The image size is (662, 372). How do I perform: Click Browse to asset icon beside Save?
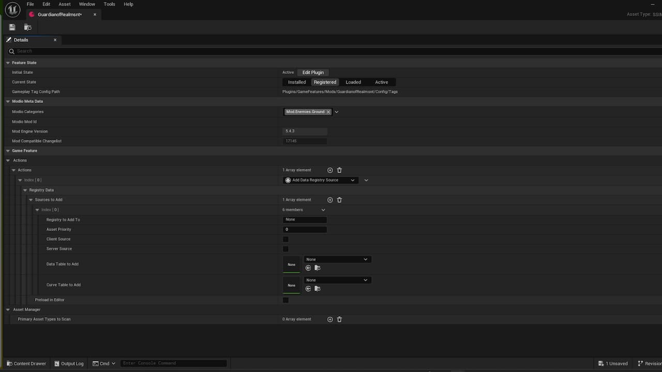click(28, 27)
